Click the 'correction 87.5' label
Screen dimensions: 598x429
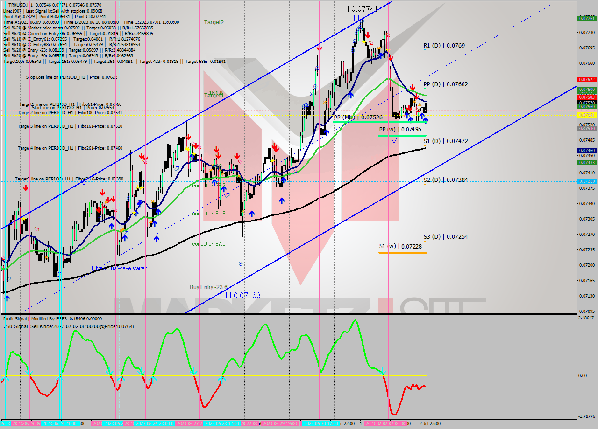pos(209,244)
